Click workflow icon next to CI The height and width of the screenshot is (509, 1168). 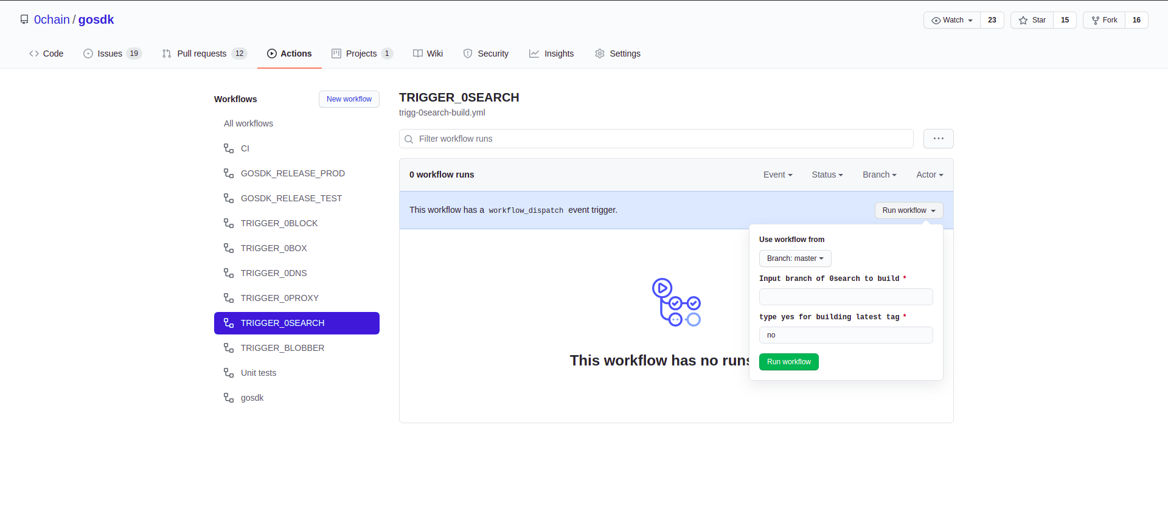point(229,148)
